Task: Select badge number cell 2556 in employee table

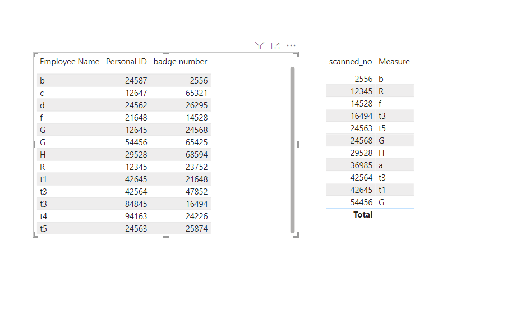Action: click(199, 81)
